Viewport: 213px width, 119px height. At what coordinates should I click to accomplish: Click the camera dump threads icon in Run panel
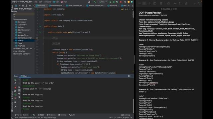[15, 91]
